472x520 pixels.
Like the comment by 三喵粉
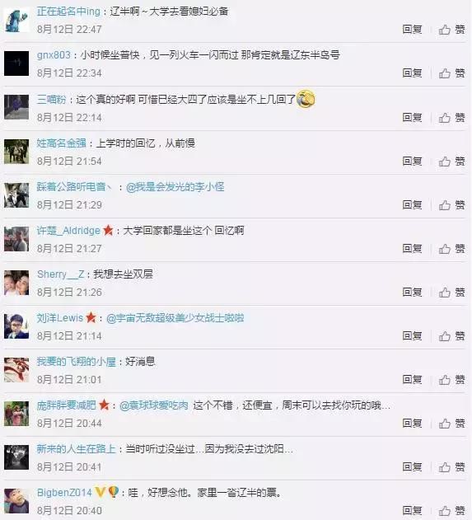451,117
